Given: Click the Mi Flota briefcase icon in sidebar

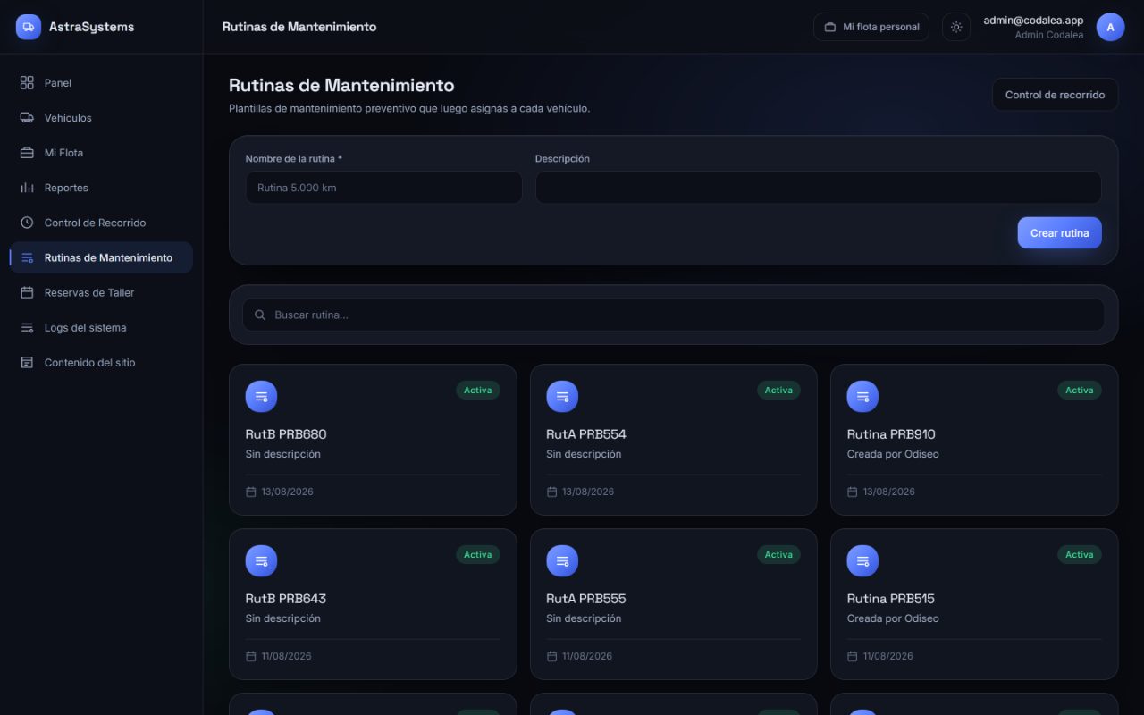Looking at the screenshot, I should pyautogui.click(x=27, y=153).
